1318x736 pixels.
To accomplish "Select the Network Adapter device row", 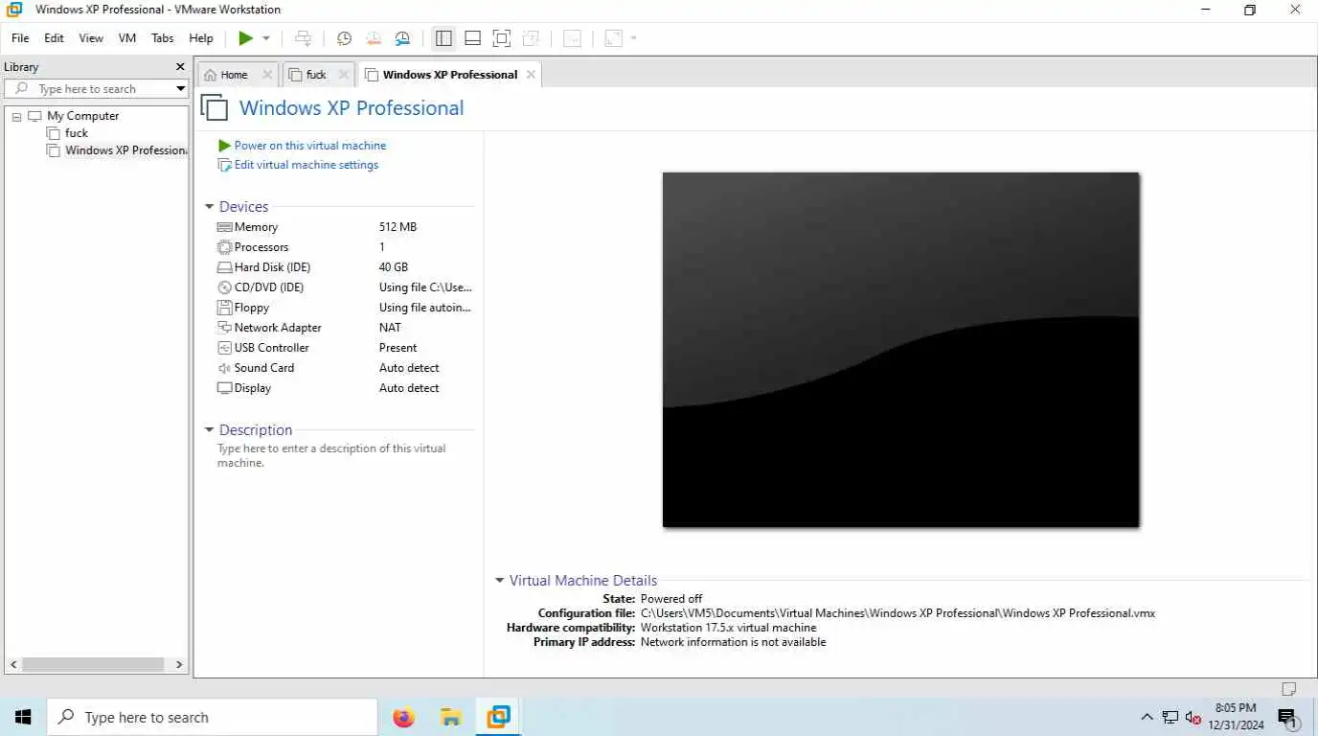I will pyautogui.click(x=345, y=328).
